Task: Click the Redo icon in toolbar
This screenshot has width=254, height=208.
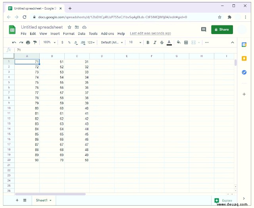Action: tap(21, 42)
